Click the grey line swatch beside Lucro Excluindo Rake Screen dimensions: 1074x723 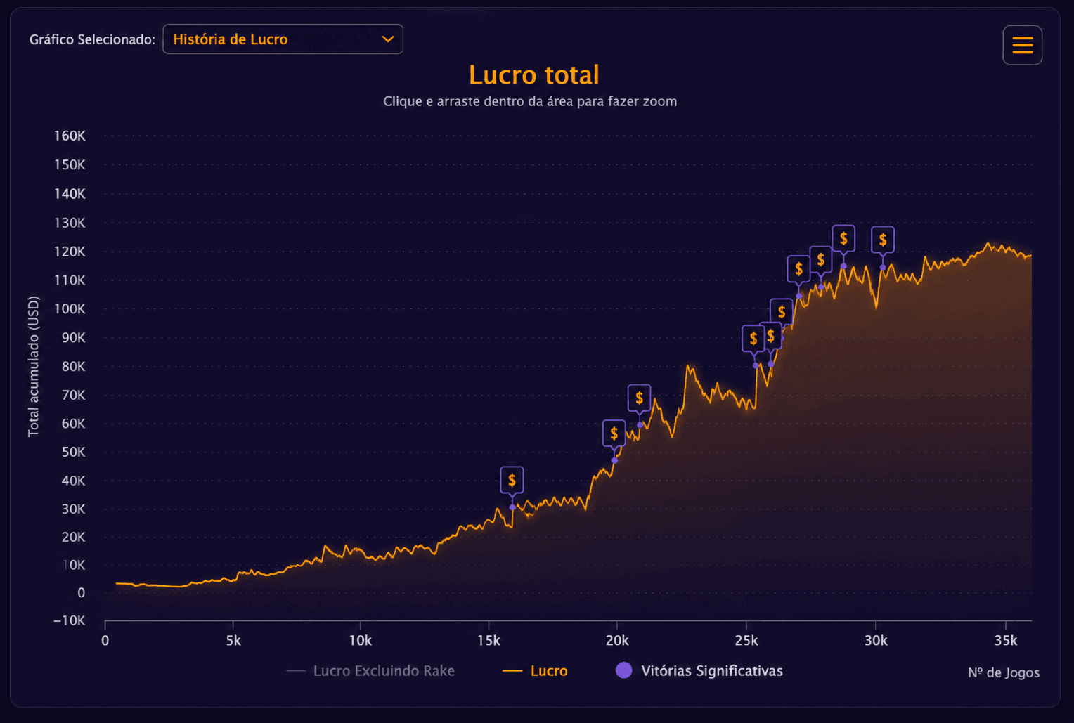click(296, 671)
